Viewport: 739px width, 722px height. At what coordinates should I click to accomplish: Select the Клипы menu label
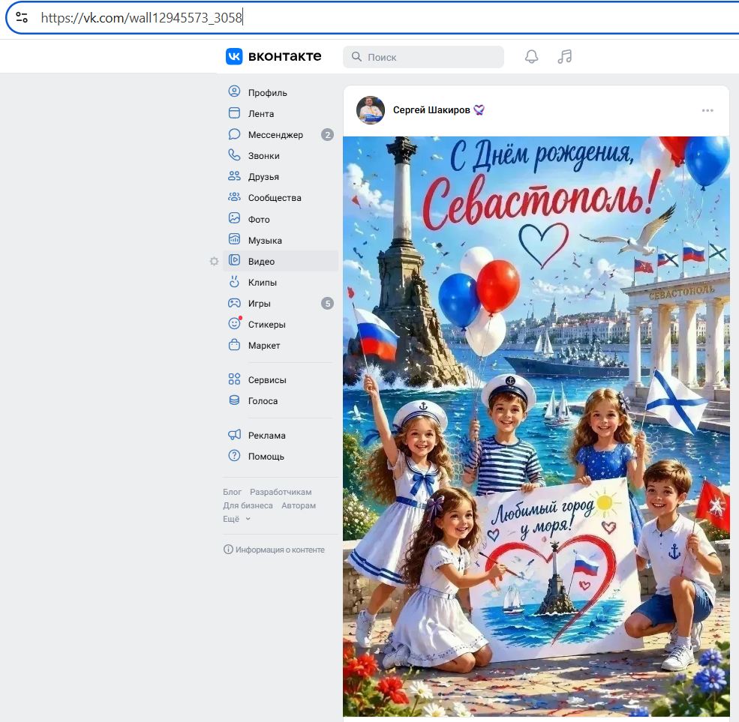point(263,283)
